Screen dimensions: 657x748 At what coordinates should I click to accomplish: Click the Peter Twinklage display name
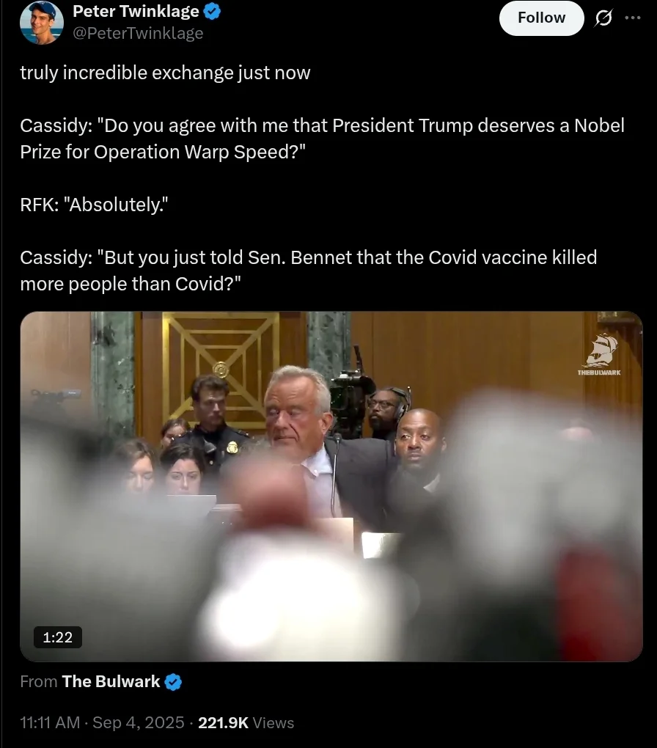[x=136, y=11]
